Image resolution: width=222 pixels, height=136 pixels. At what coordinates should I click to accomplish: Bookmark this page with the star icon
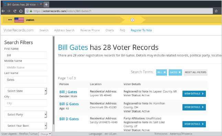216,11
